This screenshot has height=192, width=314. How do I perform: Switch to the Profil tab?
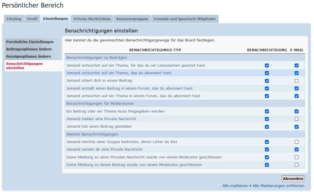click(32, 19)
